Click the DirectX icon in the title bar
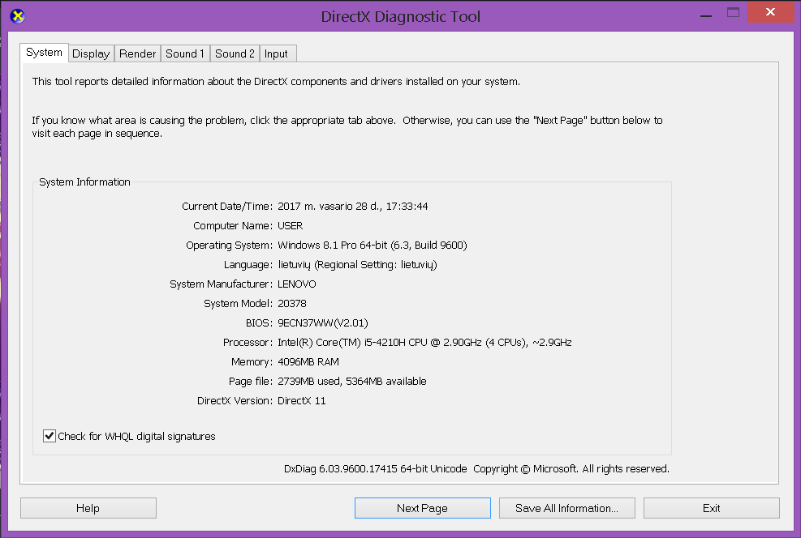This screenshot has width=801, height=538. click(x=17, y=16)
